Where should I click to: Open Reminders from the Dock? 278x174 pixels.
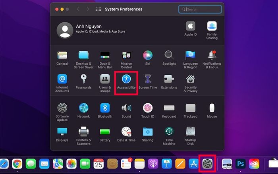click(126, 164)
